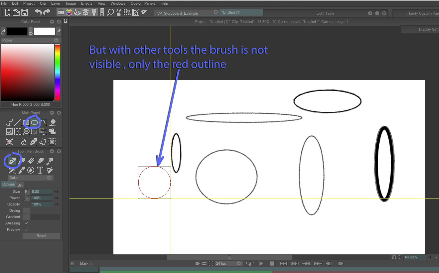439x273 pixels.
Task: Select the straight Line tool
Action: tap(18, 123)
